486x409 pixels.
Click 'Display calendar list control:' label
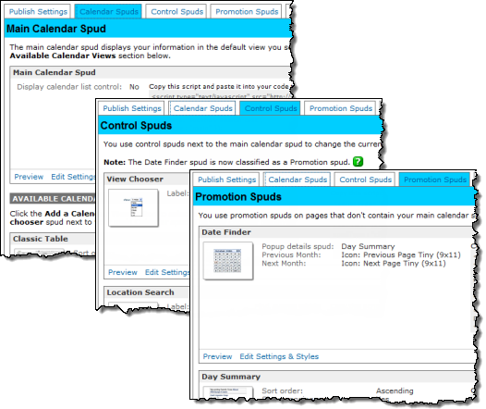point(69,87)
